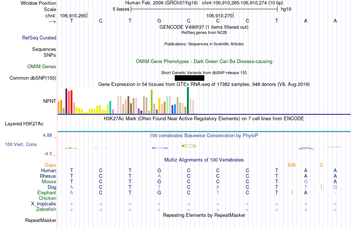
Task: Open the OMIM Genes track label
Action: [42, 67]
